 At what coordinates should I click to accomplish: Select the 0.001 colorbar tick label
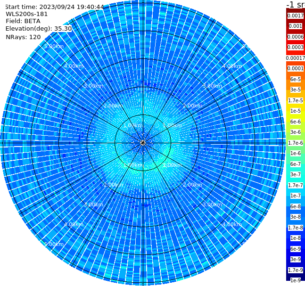(x=296, y=26)
